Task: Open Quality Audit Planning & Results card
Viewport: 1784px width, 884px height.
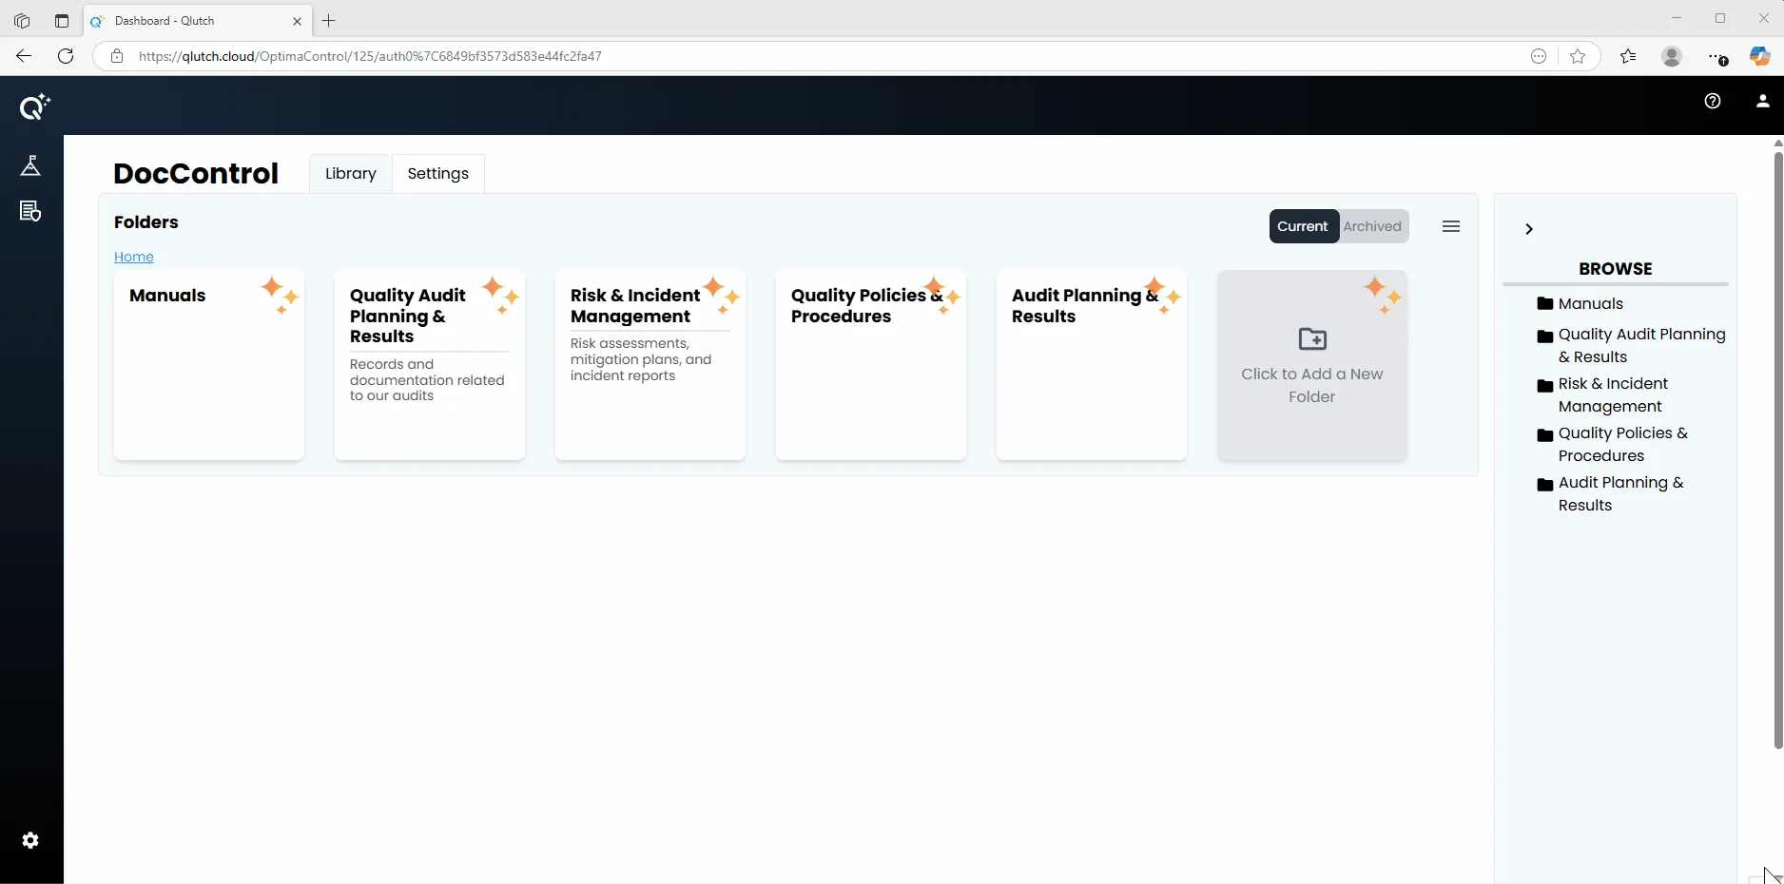Action: [430, 366]
